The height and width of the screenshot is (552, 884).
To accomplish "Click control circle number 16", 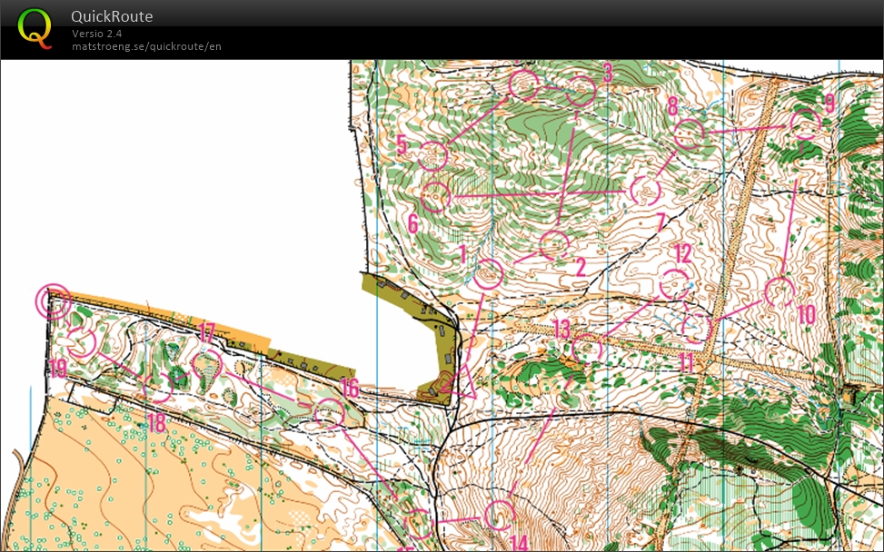I will (x=328, y=414).
